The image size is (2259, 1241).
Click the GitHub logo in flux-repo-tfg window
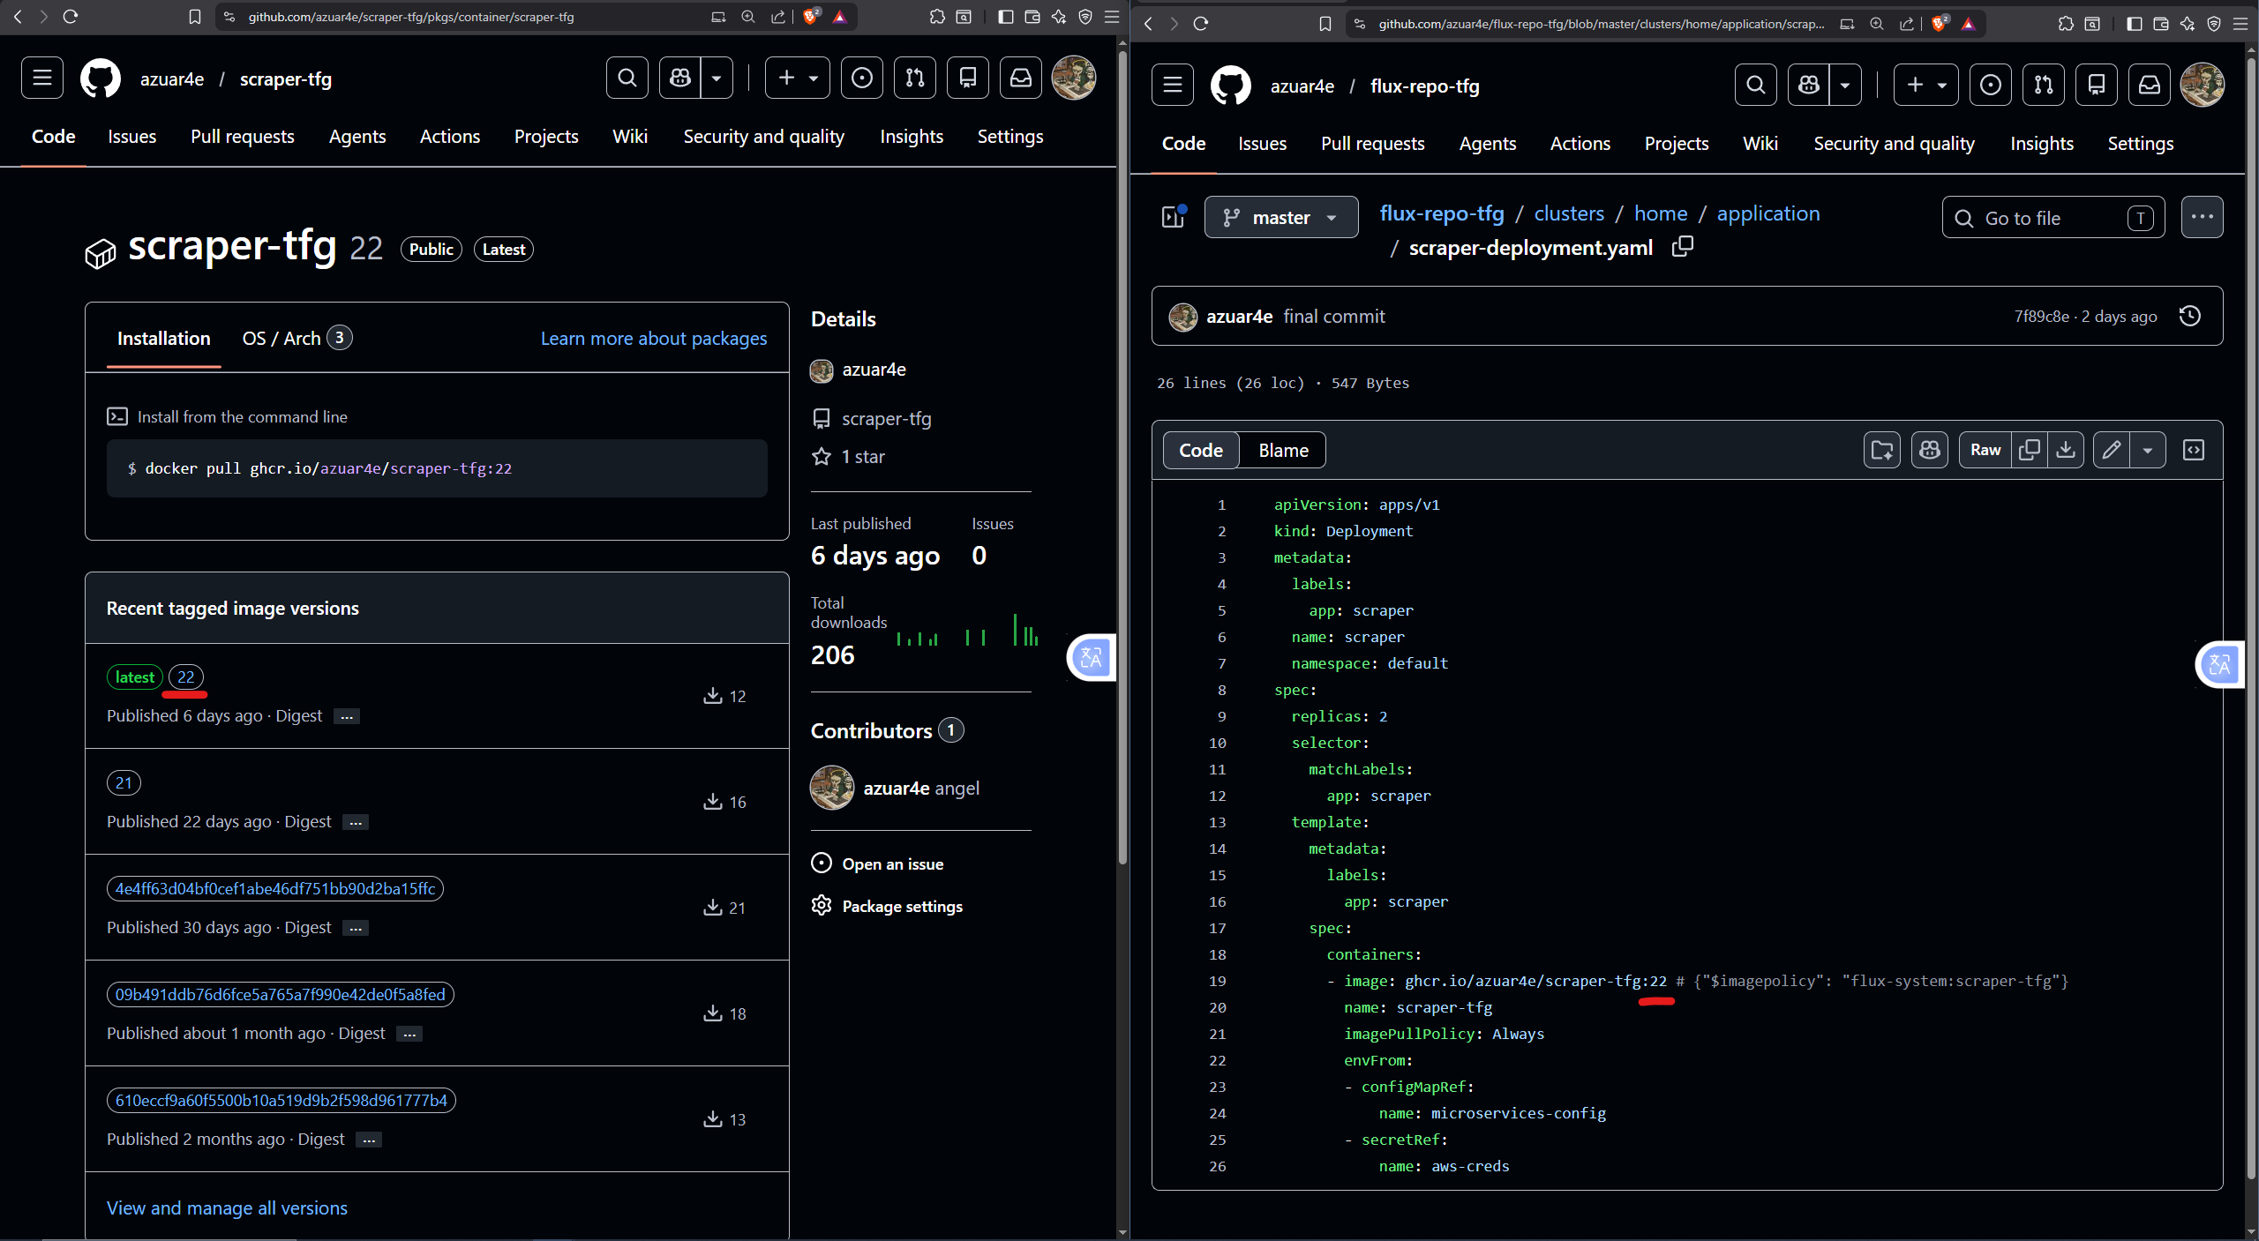1231,86
